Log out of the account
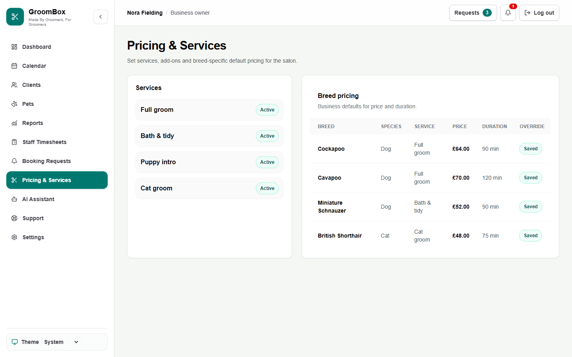The width and height of the screenshot is (572, 357). 539,13
